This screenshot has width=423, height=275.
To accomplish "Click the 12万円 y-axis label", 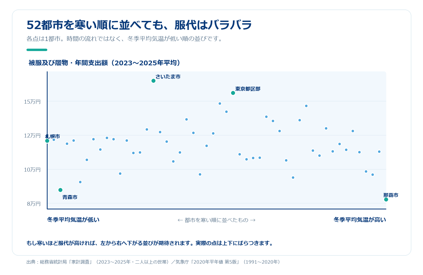I will [x=32, y=135].
